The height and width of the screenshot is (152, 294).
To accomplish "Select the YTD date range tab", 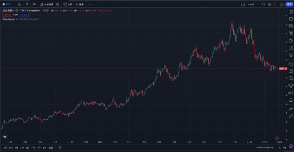I will tap(33, 148).
